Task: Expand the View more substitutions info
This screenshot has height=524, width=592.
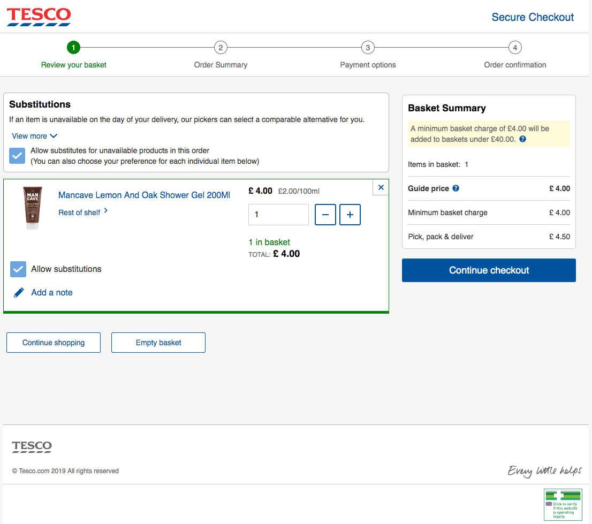Action: click(x=34, y=136)
